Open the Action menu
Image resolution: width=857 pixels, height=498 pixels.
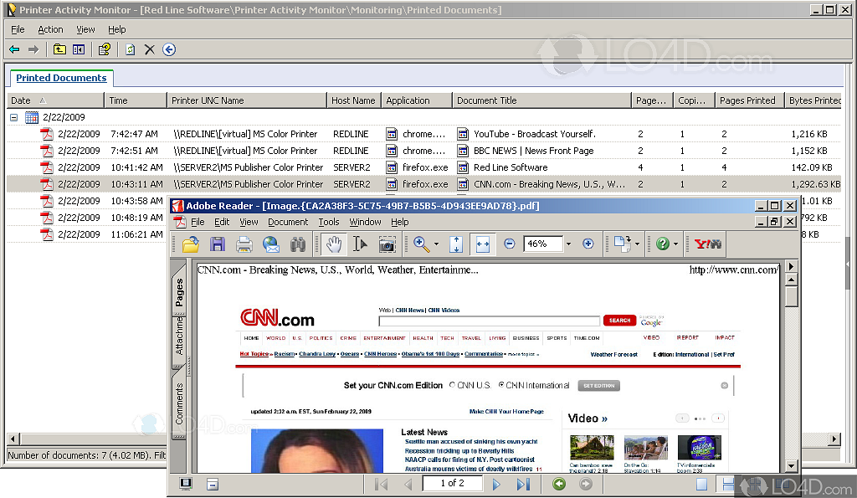tap(50, 29)
